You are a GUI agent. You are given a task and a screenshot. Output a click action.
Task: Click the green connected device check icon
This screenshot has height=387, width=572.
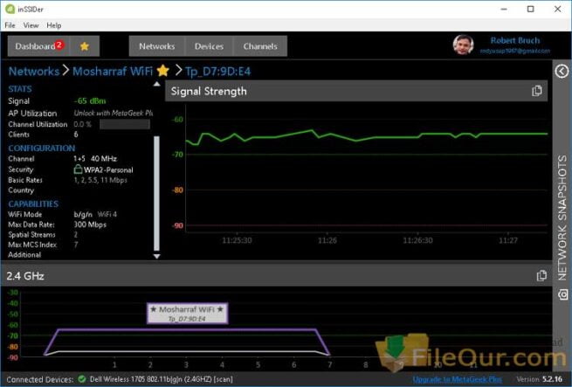[x=82, y=379]
